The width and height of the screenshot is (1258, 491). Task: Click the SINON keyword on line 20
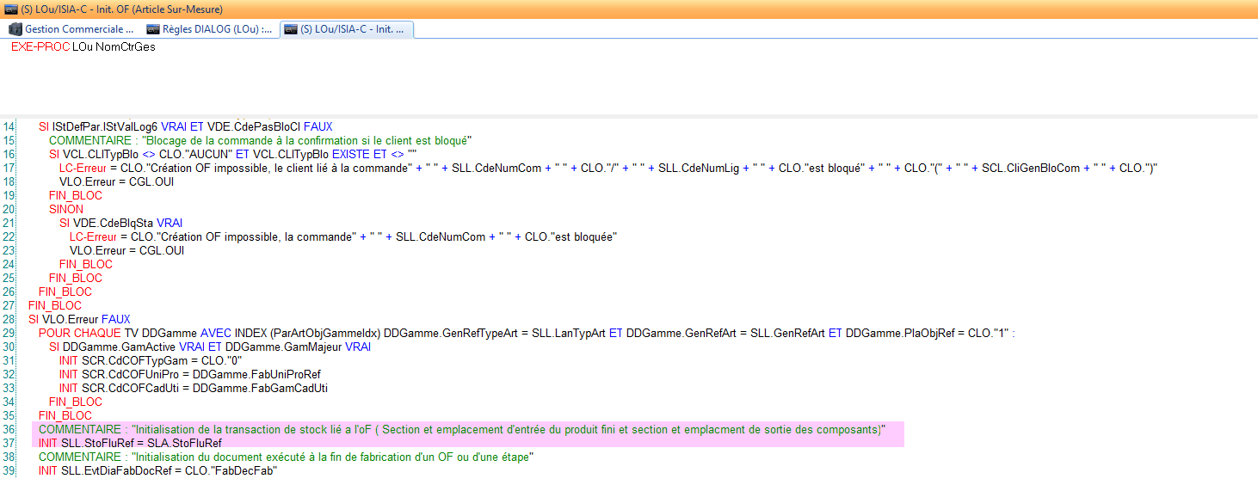click(x=65, y=209)
